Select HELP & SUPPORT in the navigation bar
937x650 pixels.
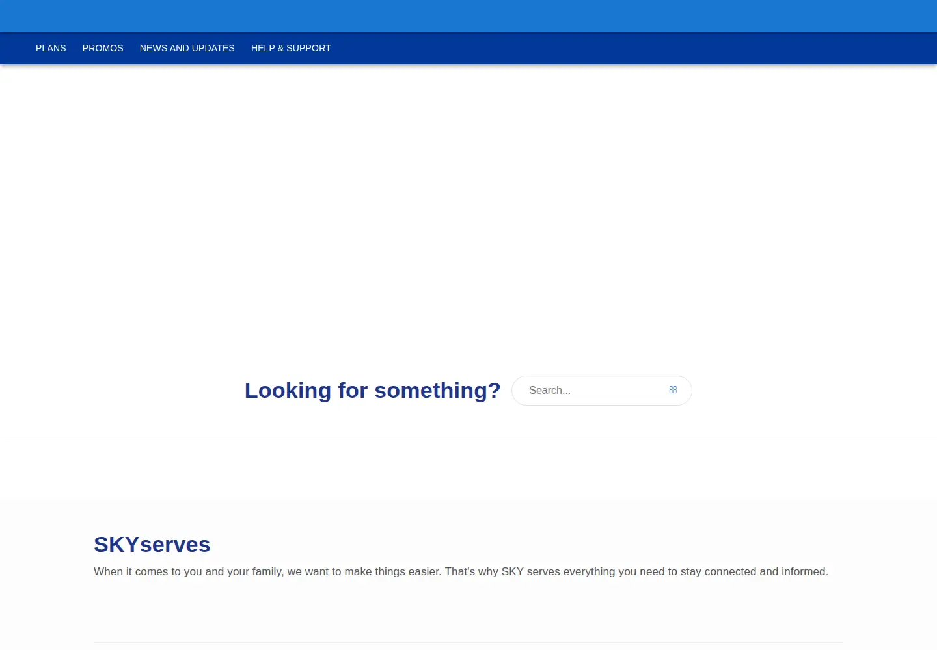pyautogui.click(x=291, y=48)
